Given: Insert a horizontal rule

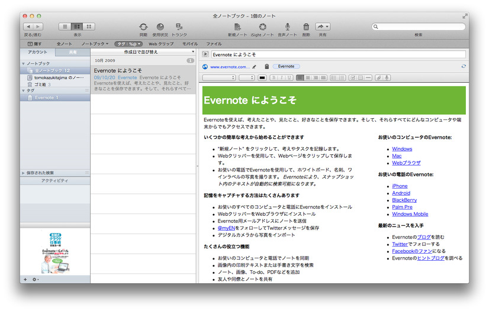Looking at the screenshot, I should (x=368, y=78).
